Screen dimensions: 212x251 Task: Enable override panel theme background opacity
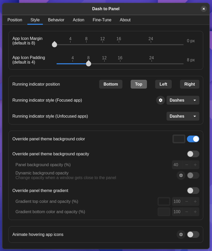click(193, 154)
